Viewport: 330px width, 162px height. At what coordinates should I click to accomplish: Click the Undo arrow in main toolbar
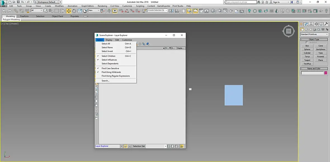pos(4,11)
